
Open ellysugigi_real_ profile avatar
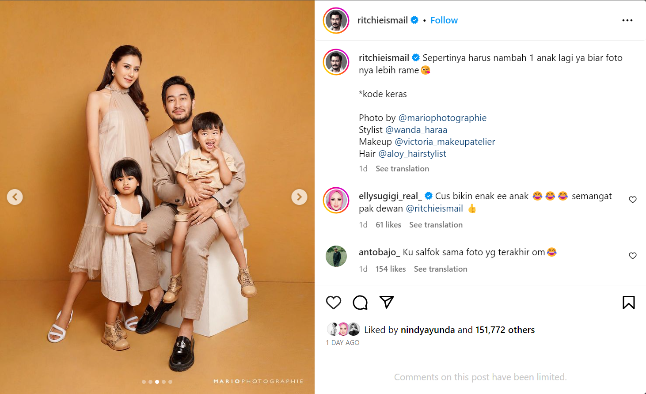coord(336,201)
